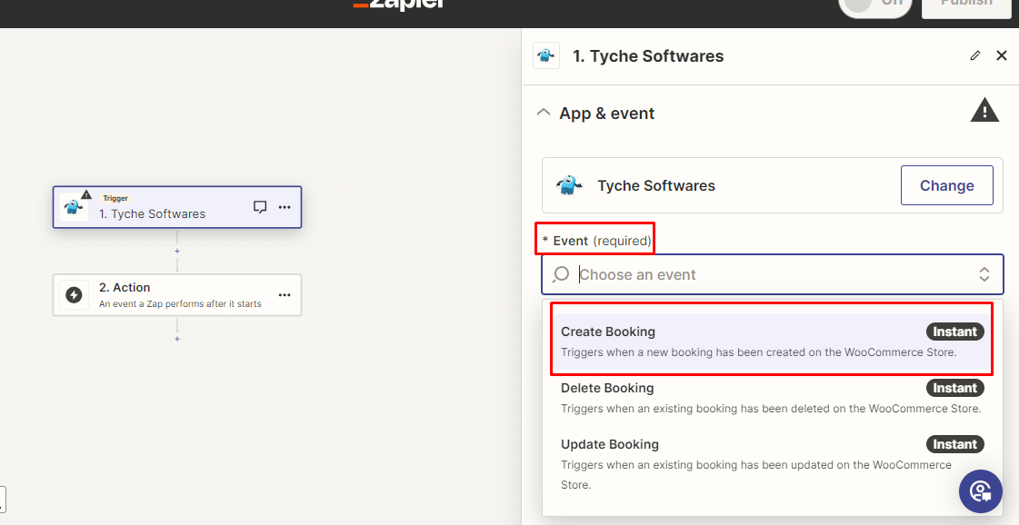The height and width of the screenshot is (525, 1019).
Task: Click the trigger step warning indicator
Action: click(x=86, y=194)
